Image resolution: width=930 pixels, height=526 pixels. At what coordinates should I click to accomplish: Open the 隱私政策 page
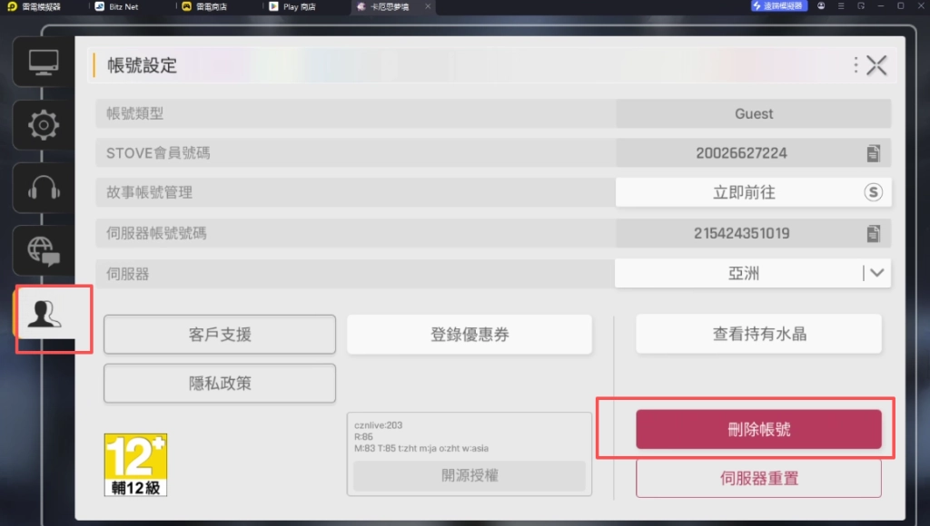[x=220, y=384]
